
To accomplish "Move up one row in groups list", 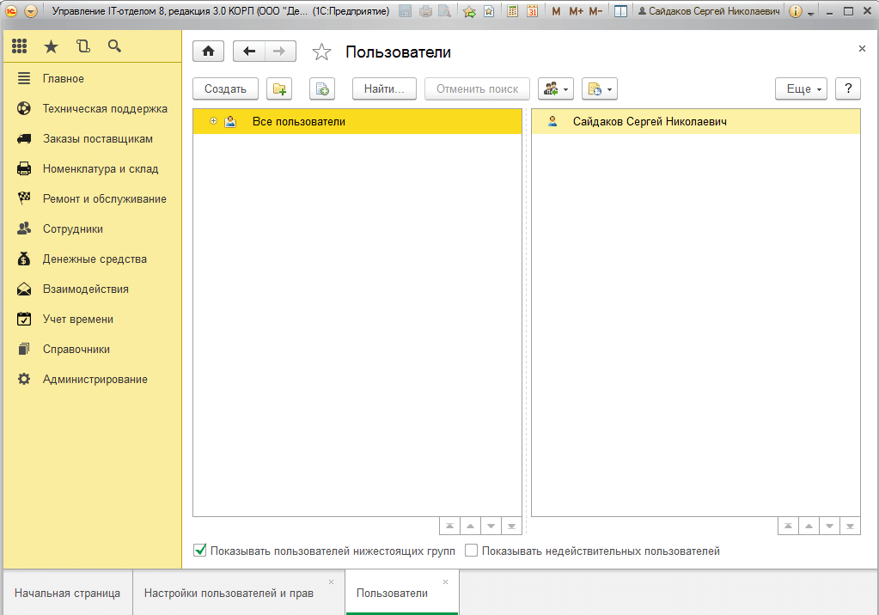I will pos(470,526).
